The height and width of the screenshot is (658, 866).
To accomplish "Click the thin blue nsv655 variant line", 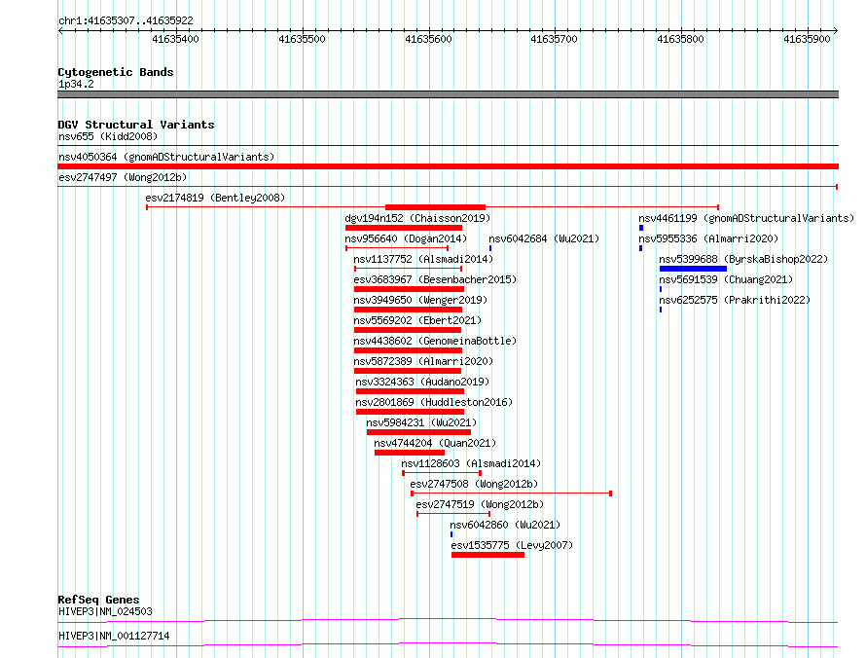I will point(448,146).
